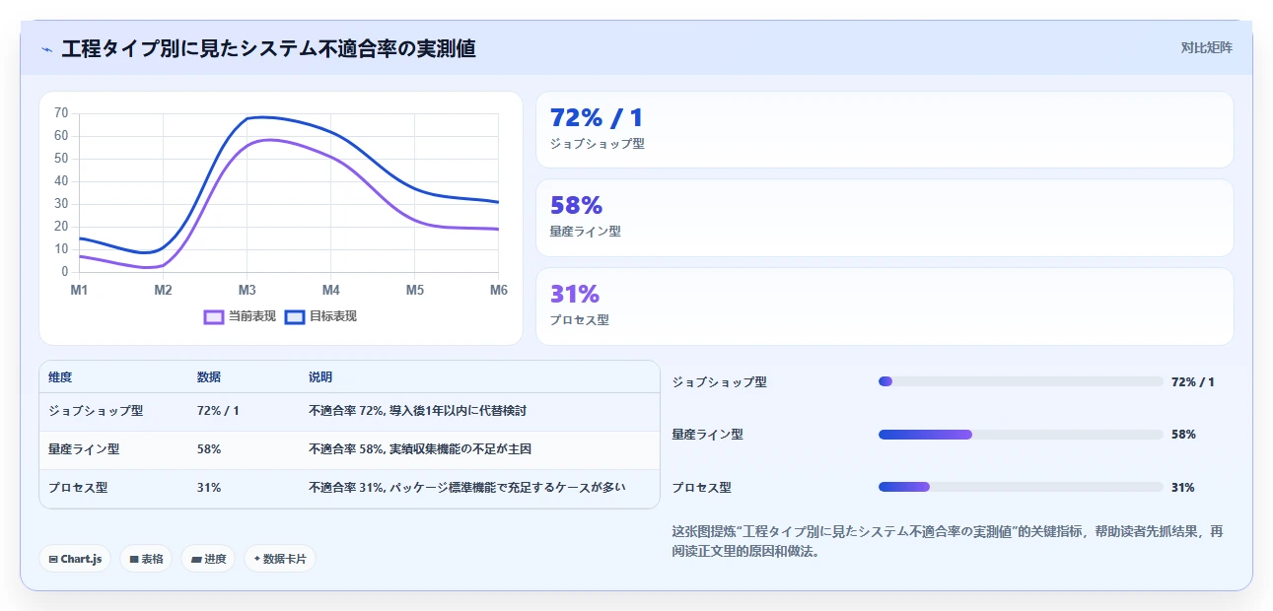The height and width of the screenshot is (611, 1273).
Task: Click プロセス型 in the table's 维度 column
Action: [78, 488]
